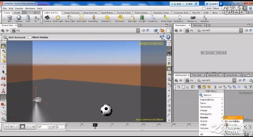The height and width of the screenshot is (137, 253).
Task: Open the network editor path dropdown arrow
Action: click(234, 80)
